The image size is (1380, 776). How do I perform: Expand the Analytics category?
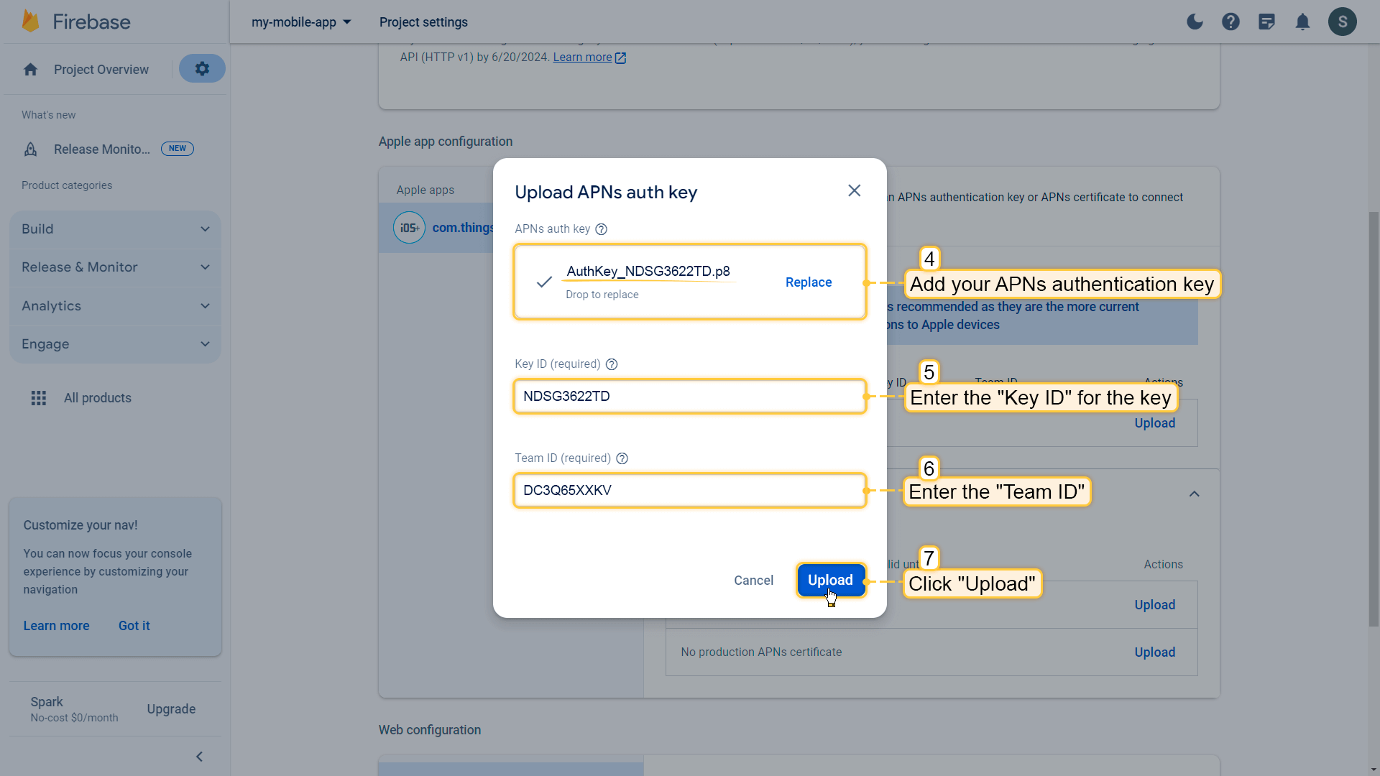coord(115,306)
